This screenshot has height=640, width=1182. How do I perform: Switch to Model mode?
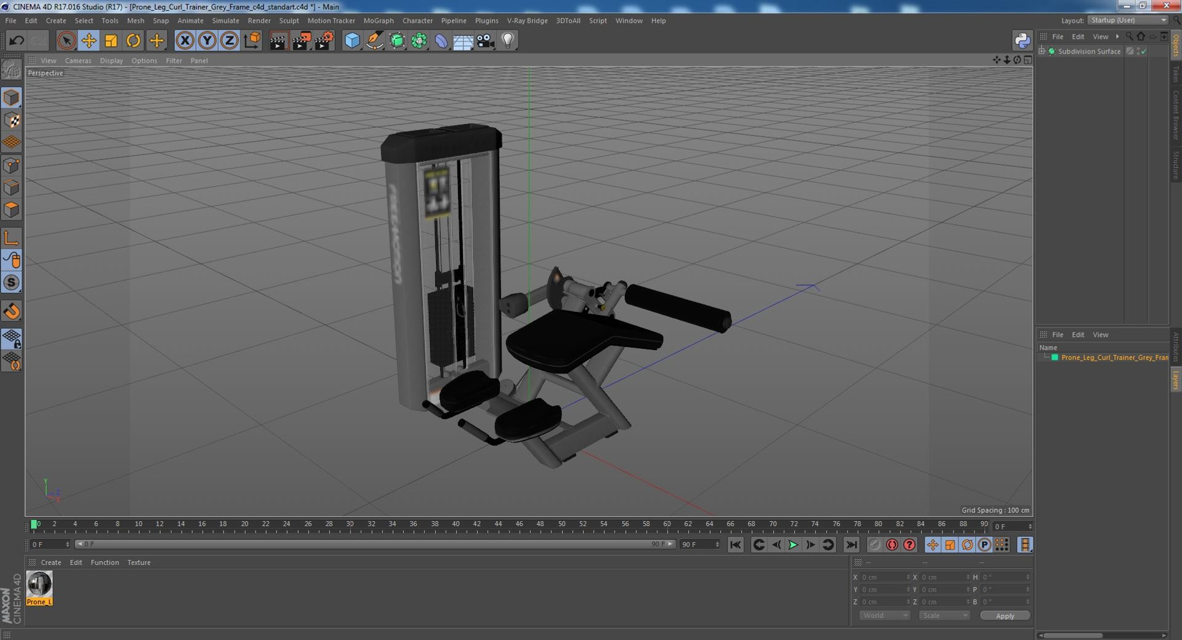(x=11, y=97)
